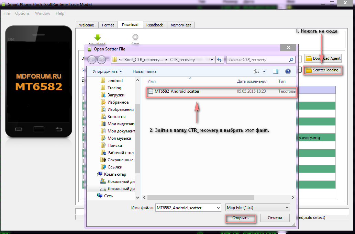
Task: Select Компьютер in the tree
Action: tap(112, 174)
